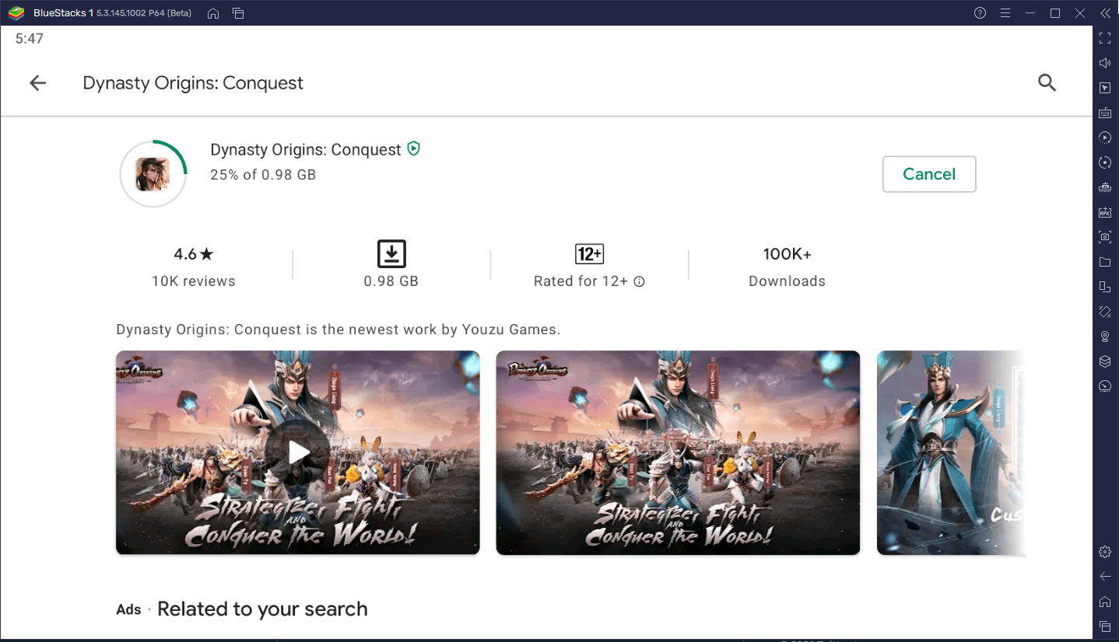Click the 0.98 GB size label

[x=391, y=281]
